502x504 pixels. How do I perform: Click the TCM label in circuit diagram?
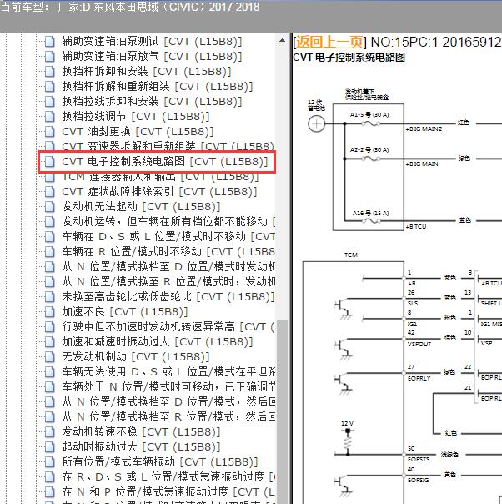click(351, 255)
